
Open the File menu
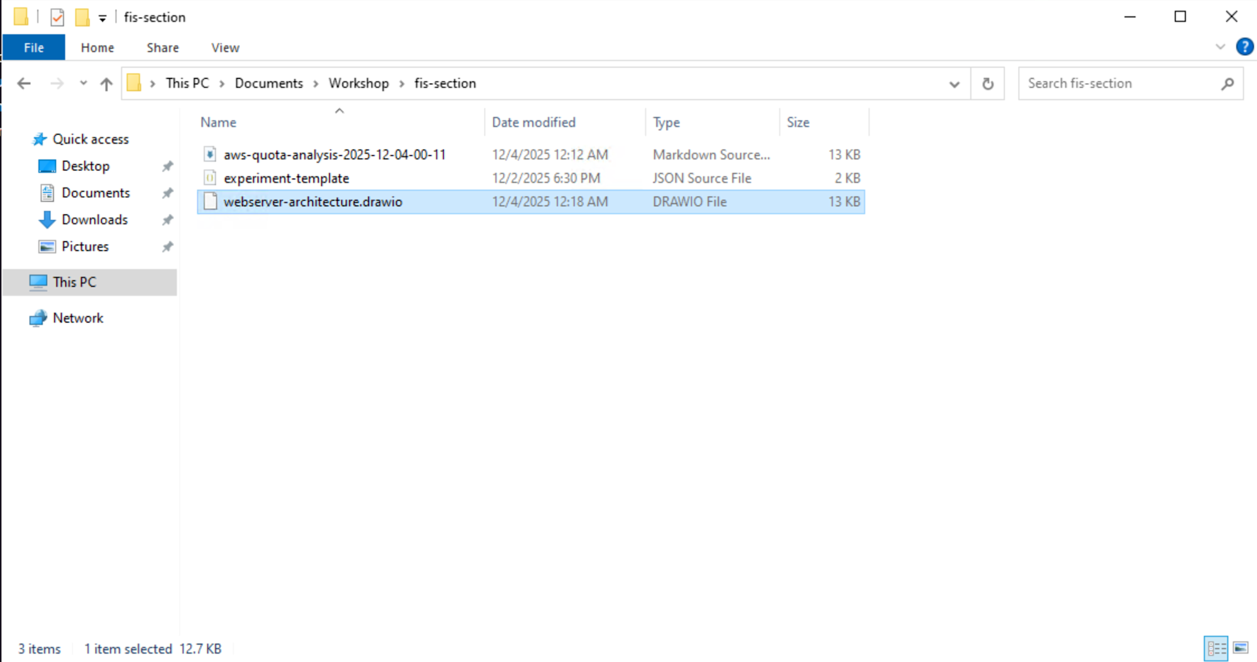click(x=33, y=47)
